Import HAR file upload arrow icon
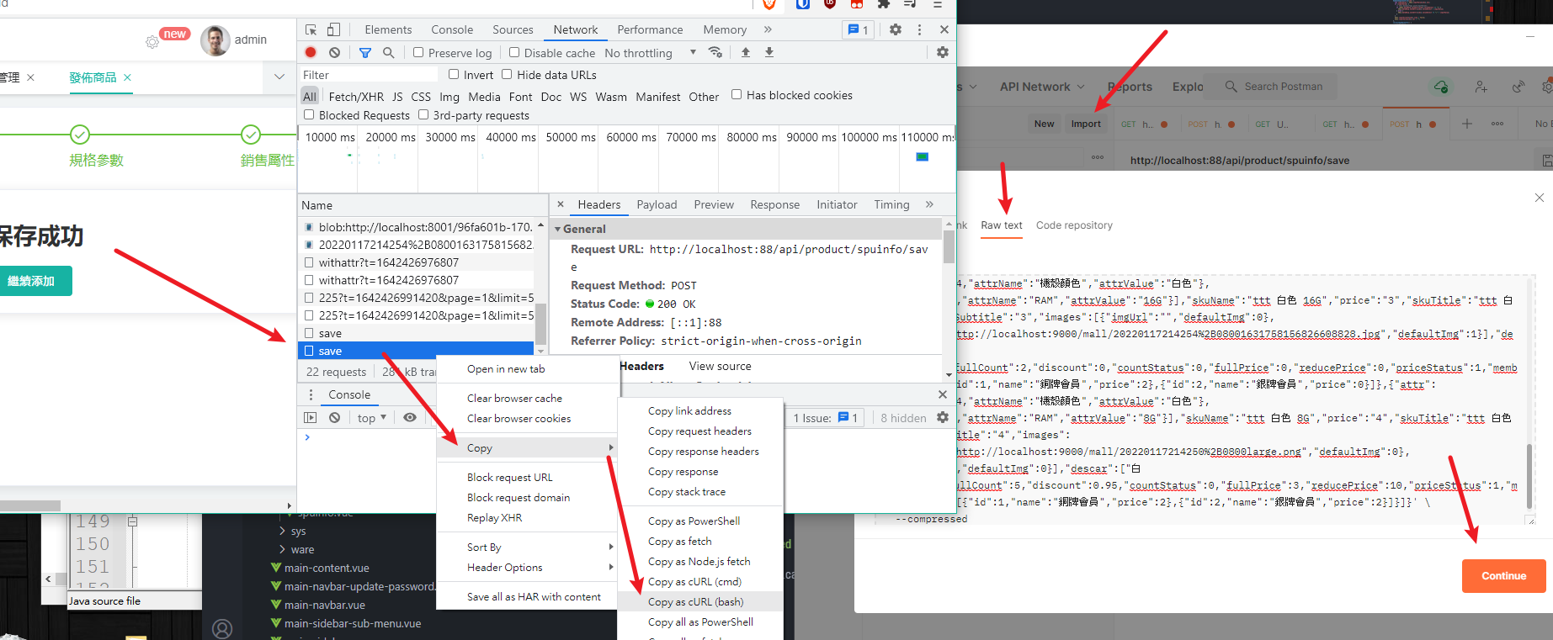 [746, 52]
